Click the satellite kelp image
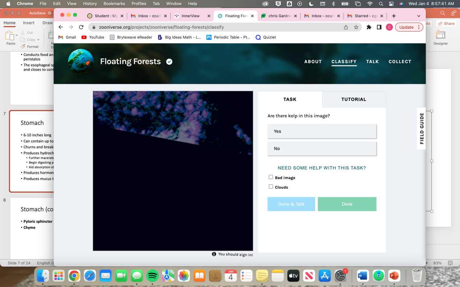The height and width of the screenshot is (287, 460). point(173,171)
